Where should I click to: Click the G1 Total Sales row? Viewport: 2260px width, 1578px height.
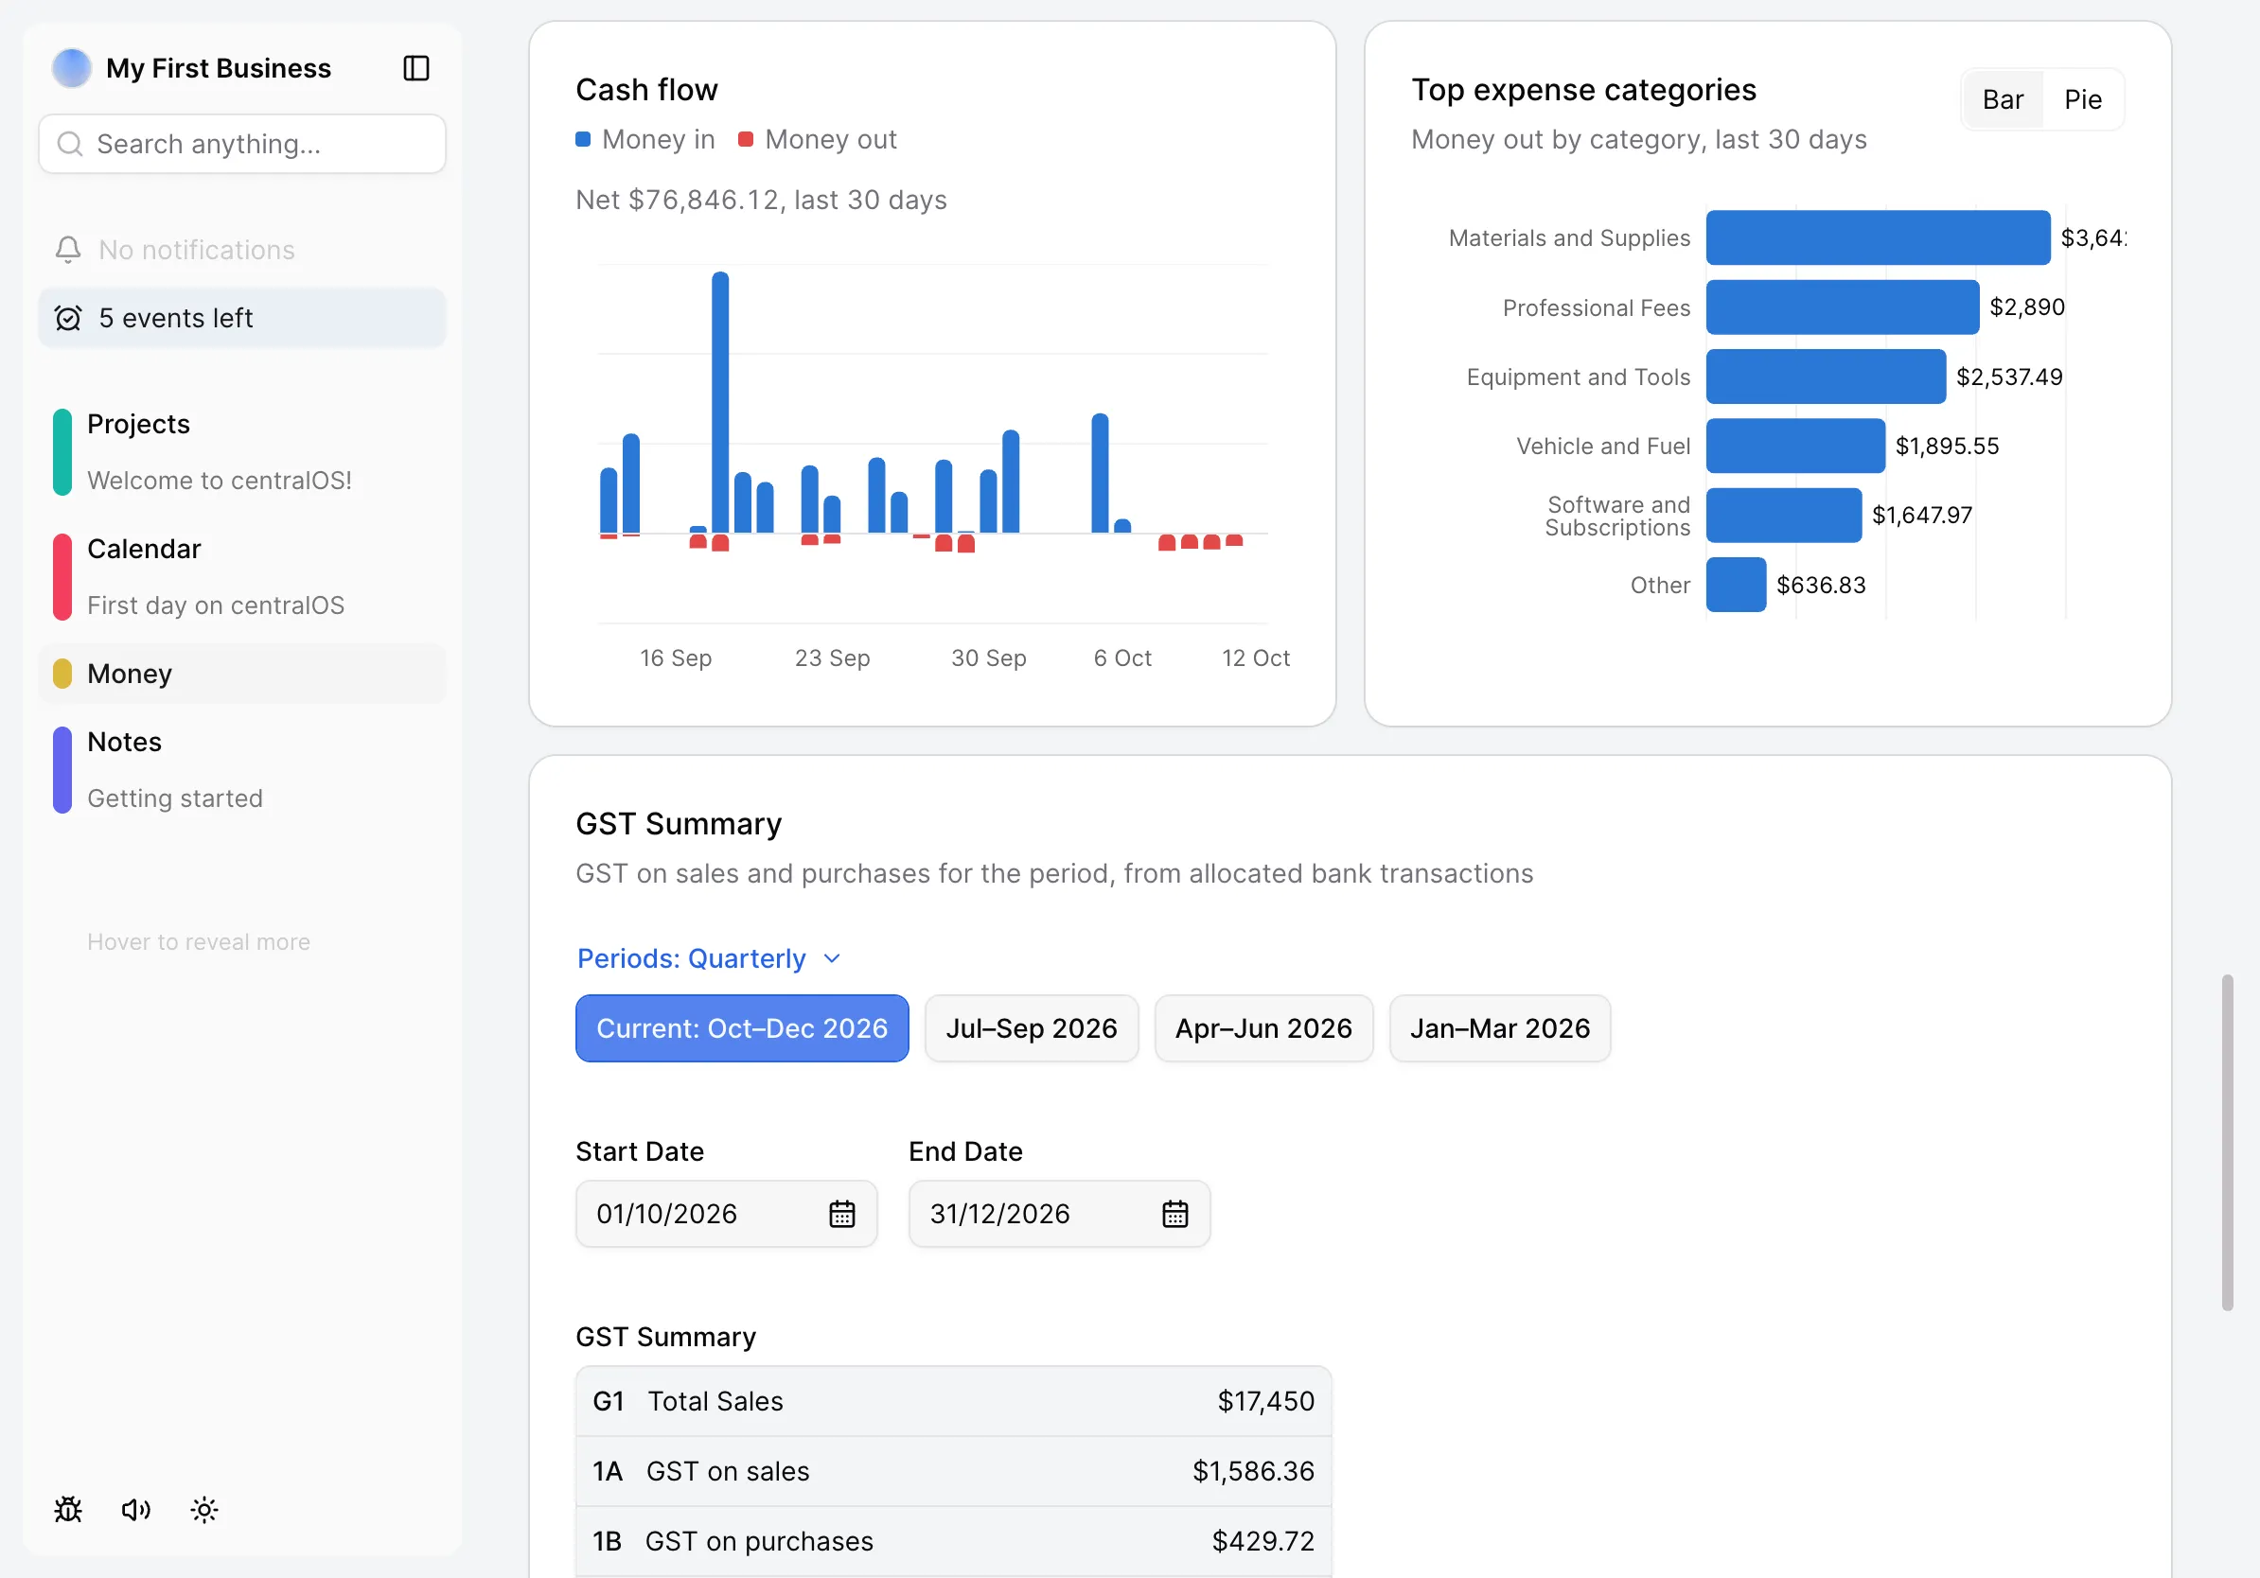953,1401
